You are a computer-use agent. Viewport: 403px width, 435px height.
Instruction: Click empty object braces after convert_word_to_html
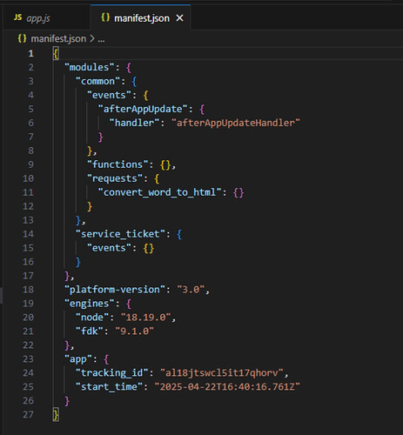[x=238, y=192]
